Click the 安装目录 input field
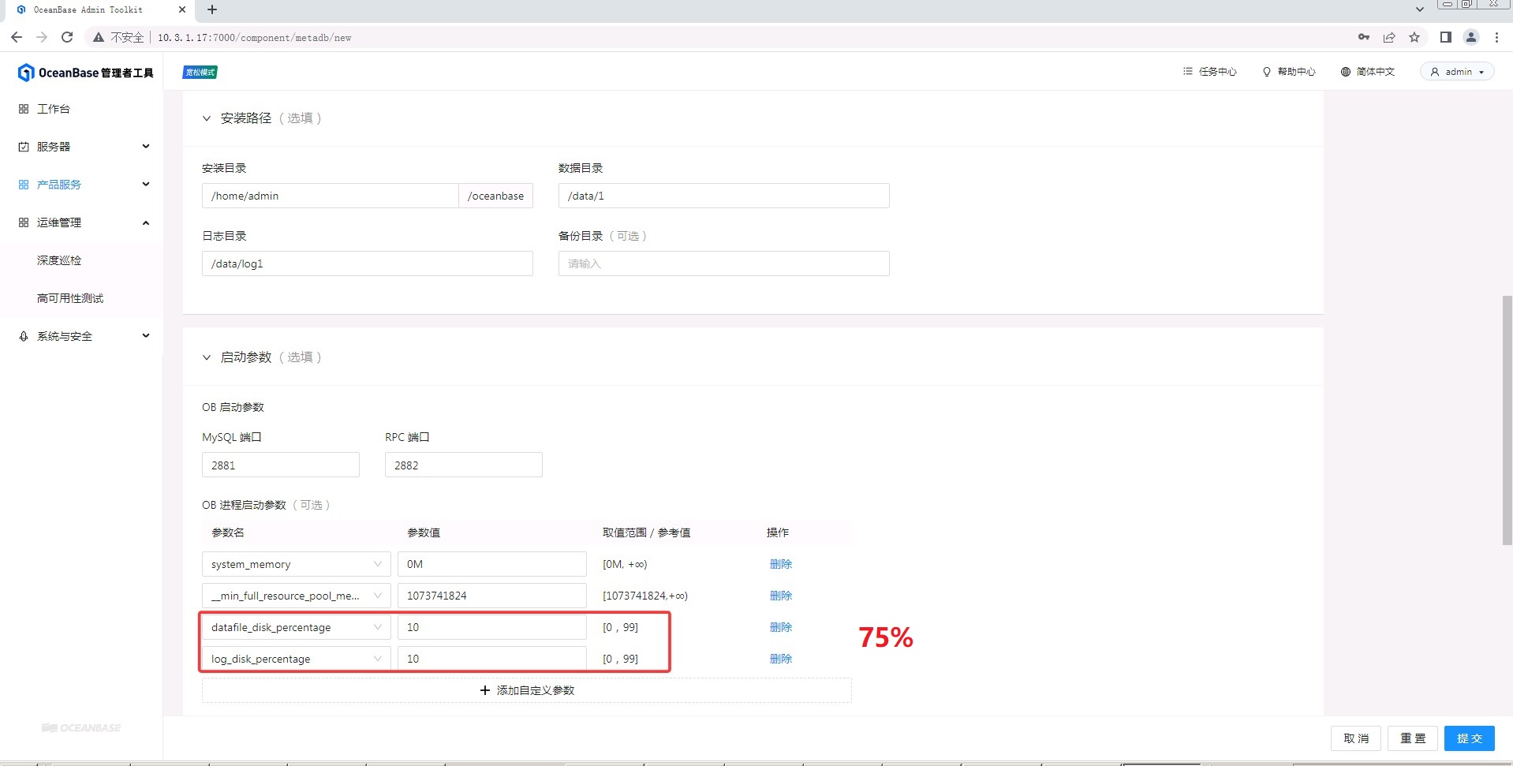1513x766 pixels. 331,196
